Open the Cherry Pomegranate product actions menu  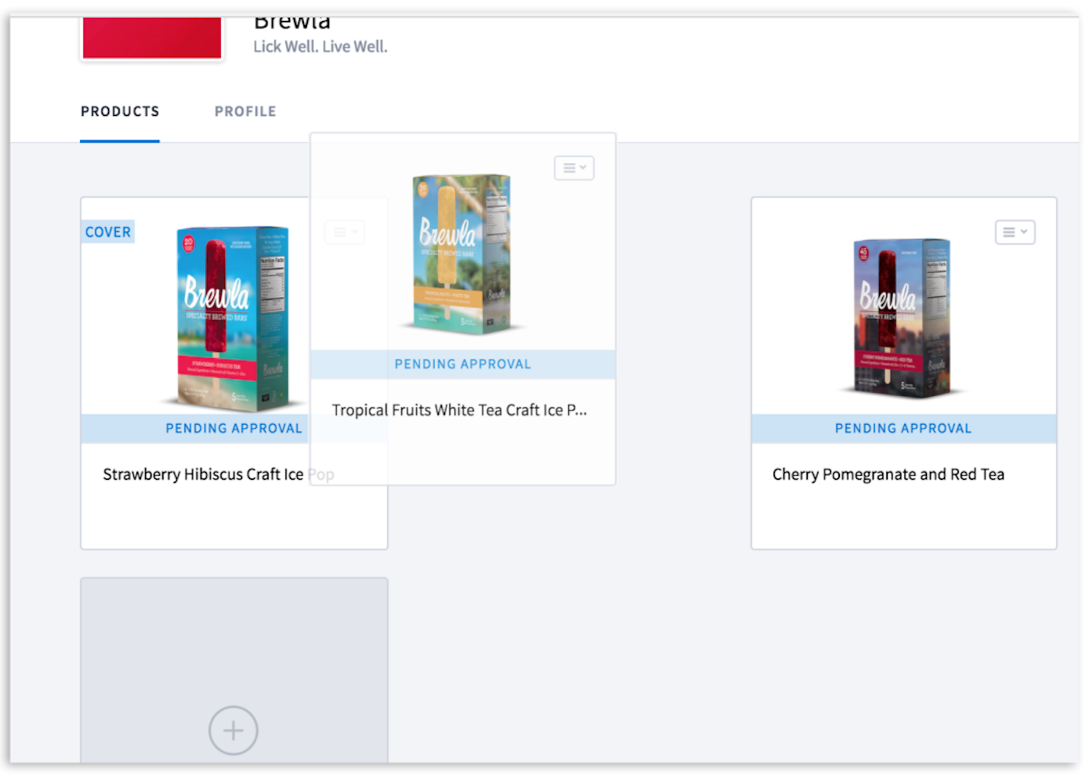(1015, 231)
